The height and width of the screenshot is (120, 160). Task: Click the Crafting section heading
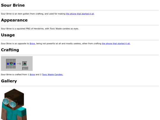pos(10,50)
